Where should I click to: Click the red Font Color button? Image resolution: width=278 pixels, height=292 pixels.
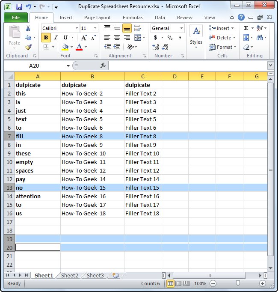(x=79, y=47)
